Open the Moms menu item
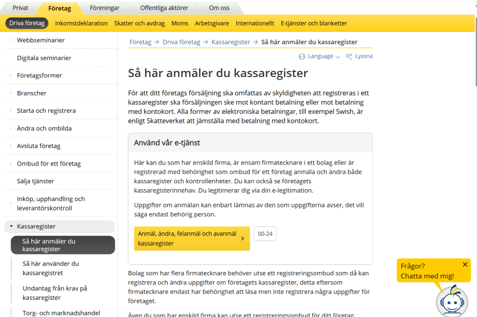Screen dimensions: 477x317 (180, 23)
